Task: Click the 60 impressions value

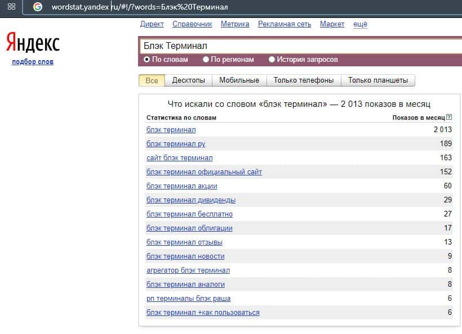Action: pos(447,186)
